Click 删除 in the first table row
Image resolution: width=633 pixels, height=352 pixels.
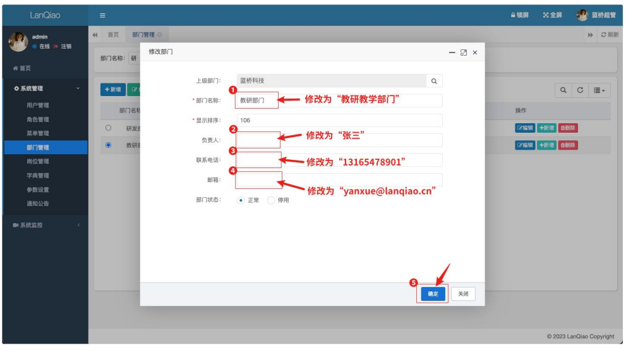[x=567, y=128]
